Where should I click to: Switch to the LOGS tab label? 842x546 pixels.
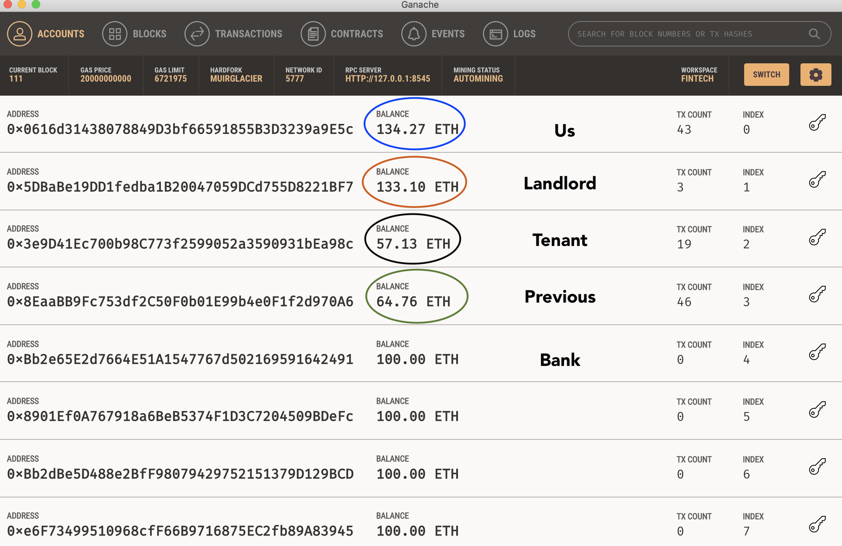524,34
